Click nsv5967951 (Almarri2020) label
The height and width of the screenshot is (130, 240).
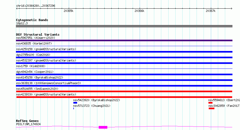(36, 38)
